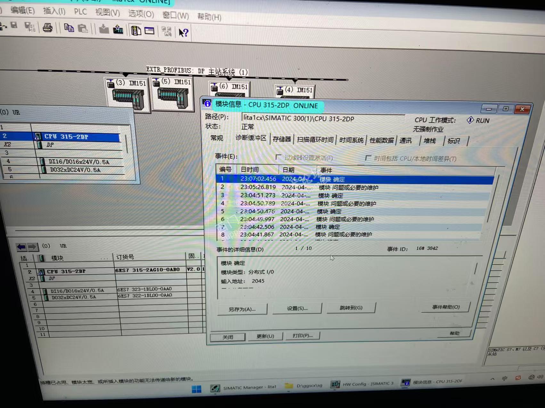The width and height of the screenshot is (545, 408).
Task: Click the 设置(S)... button
Action: pos(297,308)
